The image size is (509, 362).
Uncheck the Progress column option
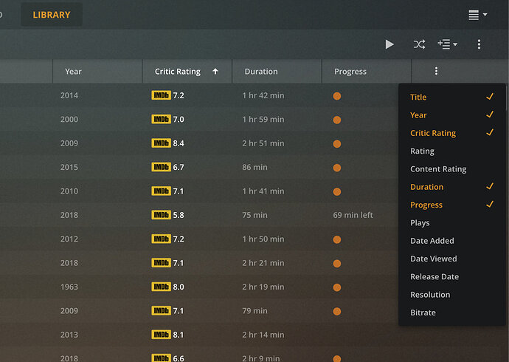(452, 205)
